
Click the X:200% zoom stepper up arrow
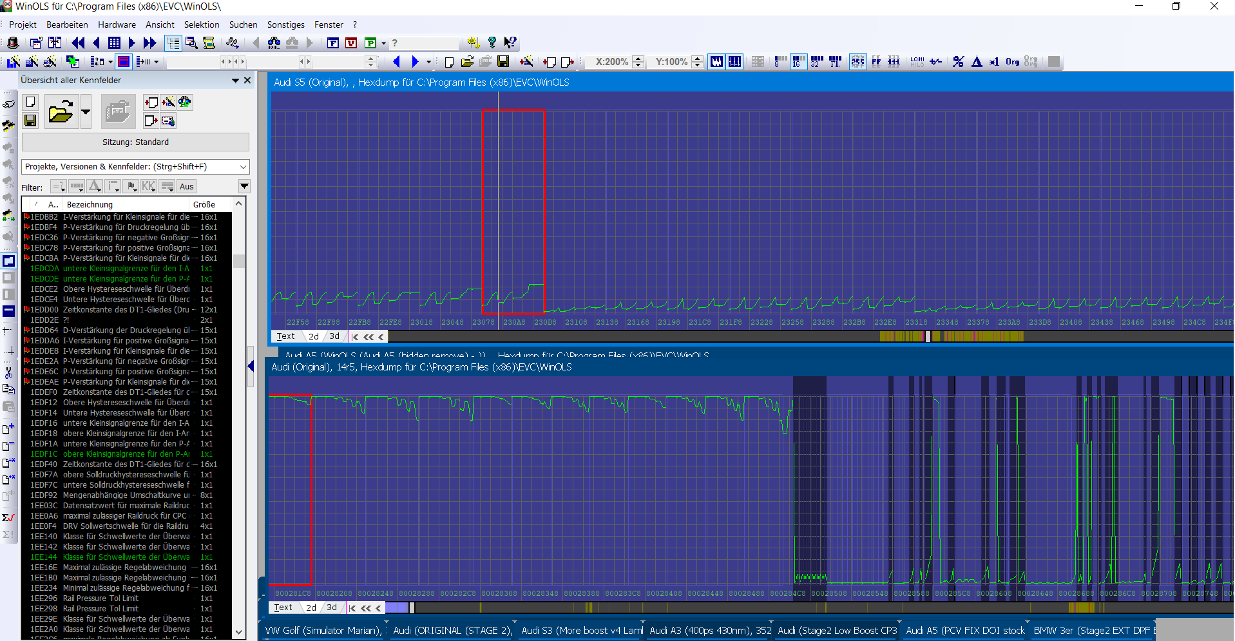638,59
